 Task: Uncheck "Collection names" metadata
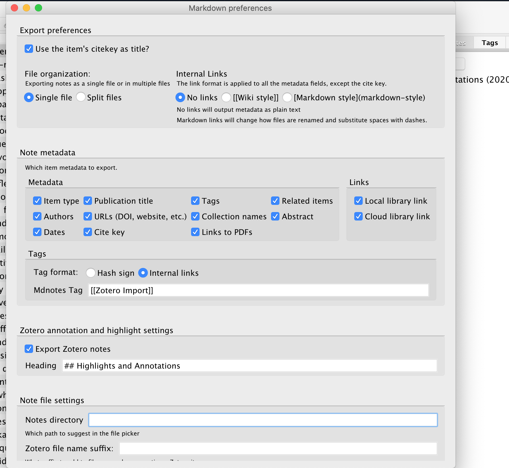[x=195, y=216]
